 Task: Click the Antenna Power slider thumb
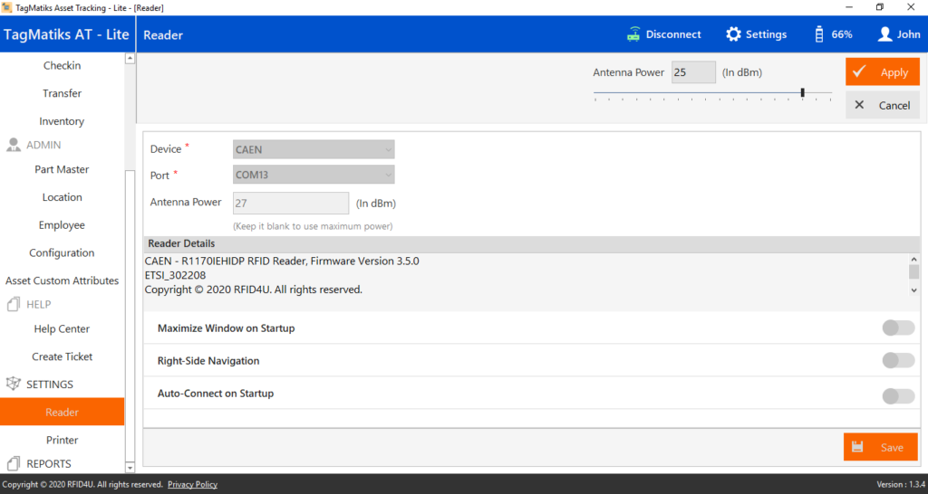pos(803,93)
